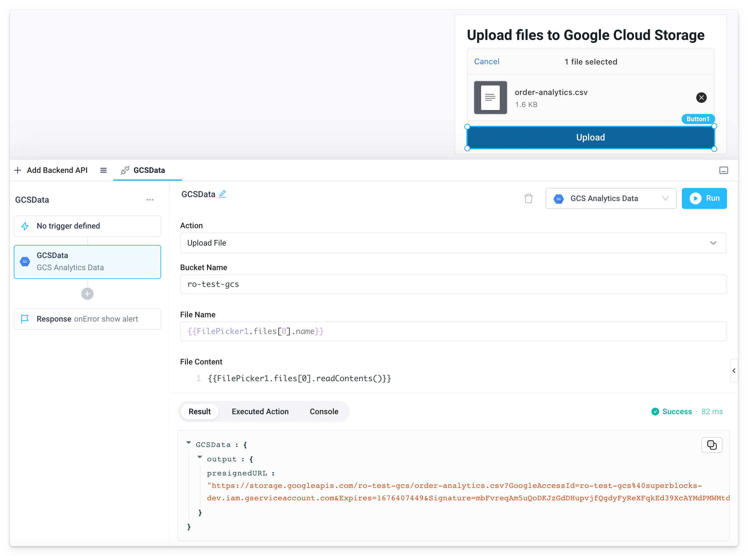
Task: Expand the side panel with the right-edge chevron
Action: [734, 371]
